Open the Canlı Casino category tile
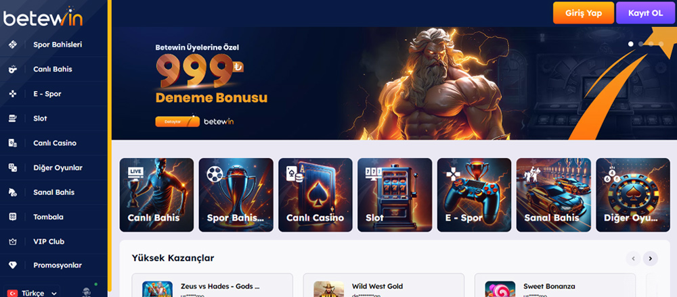Image resolution: width=677 pixels, height=297 pixels. point(315,195)
